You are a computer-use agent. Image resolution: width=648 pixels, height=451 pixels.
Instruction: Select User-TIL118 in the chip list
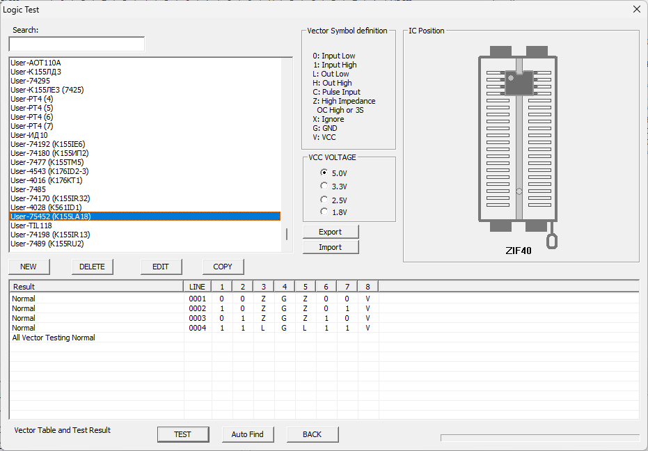point(31,225)
